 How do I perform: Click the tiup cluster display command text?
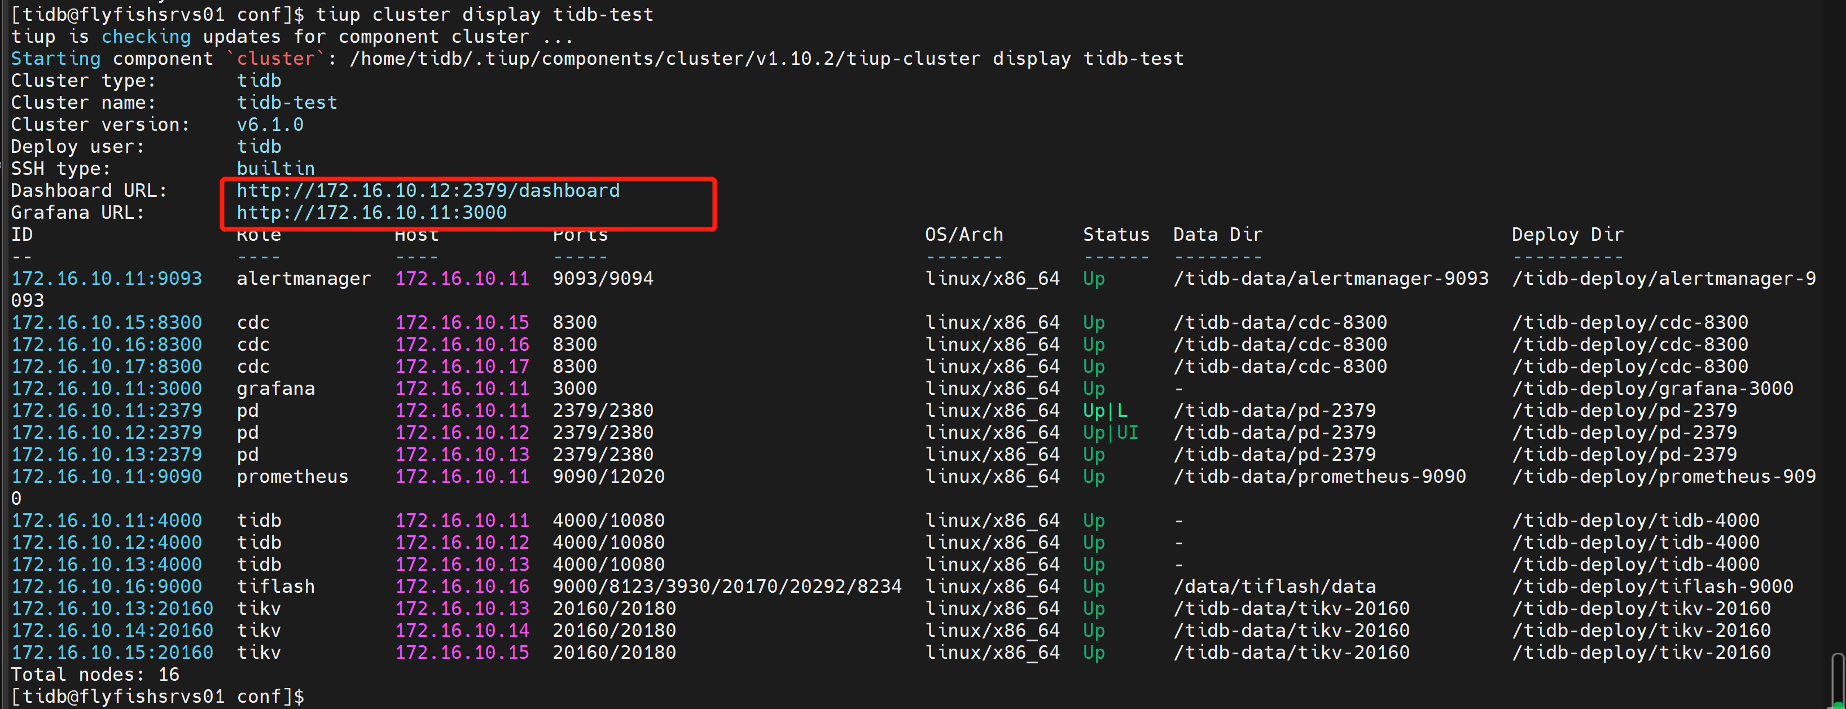click(484, 14)
